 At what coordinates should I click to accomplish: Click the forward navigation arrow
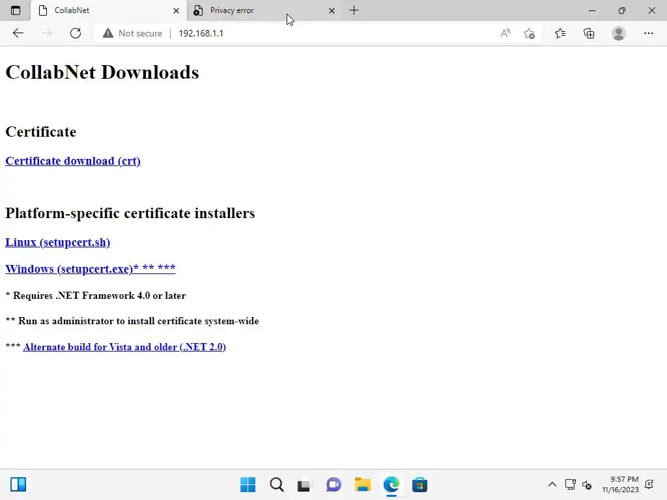(47, 33)
